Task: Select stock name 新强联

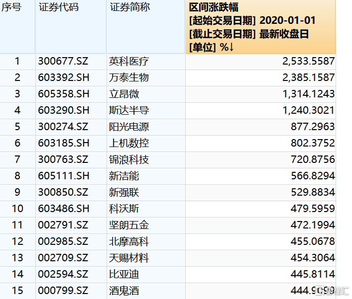Action: pyautogui.click(x=124, y=192)
